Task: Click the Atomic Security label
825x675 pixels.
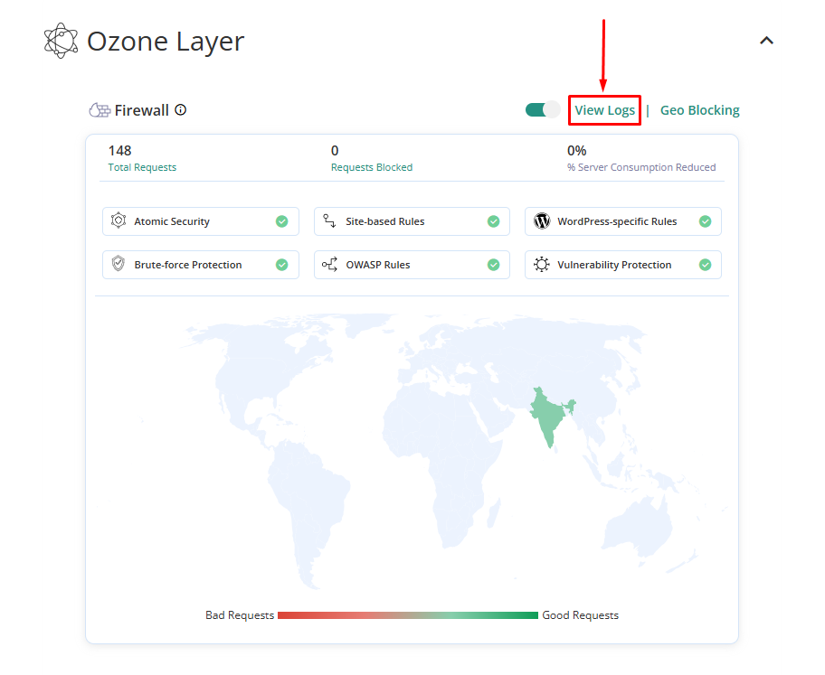Action: click(x=172, y=221)
